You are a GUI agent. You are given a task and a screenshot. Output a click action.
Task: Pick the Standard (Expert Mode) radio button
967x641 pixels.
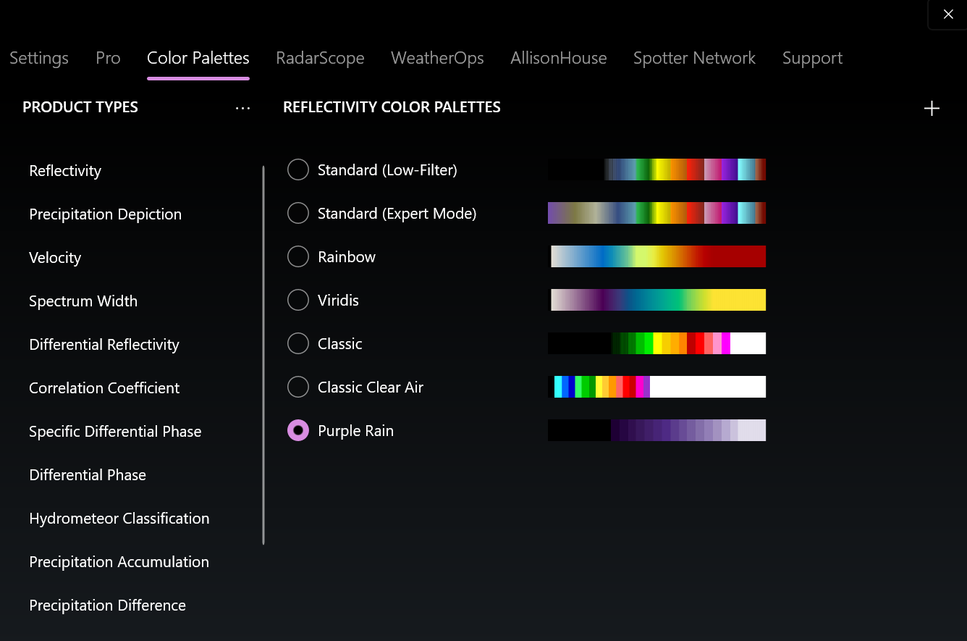[x=298, y=214]
